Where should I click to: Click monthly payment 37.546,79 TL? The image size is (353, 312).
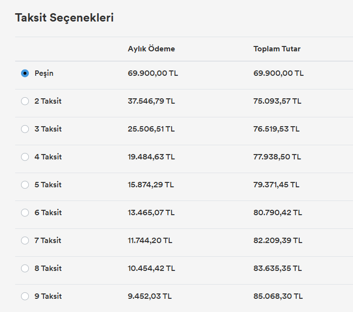click(x=151, y=101)
